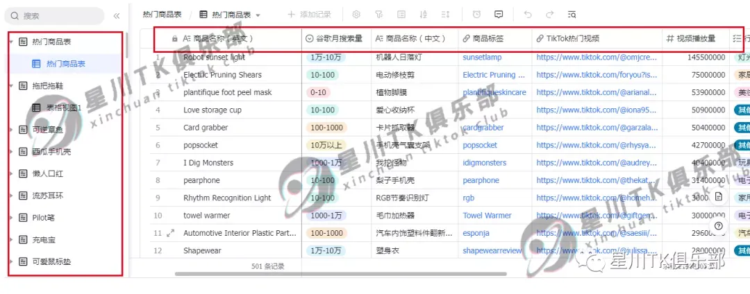Select highlighted 热门商品表 grid view in sidebar
Image resolution: width=750 pixels, height=294 pixels.
65,64
